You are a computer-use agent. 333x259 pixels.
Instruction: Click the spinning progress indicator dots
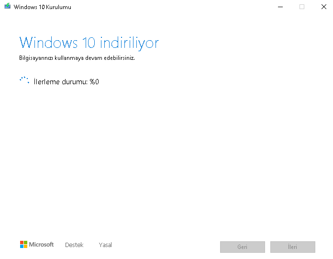coord(24,80)
